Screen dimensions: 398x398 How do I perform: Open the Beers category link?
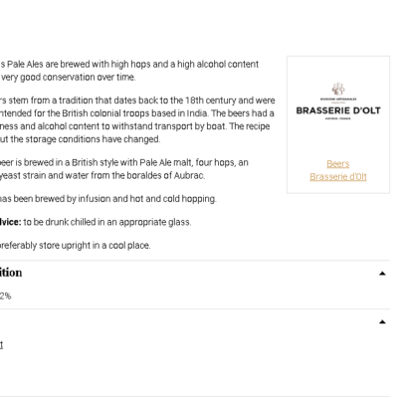(338, 164)
